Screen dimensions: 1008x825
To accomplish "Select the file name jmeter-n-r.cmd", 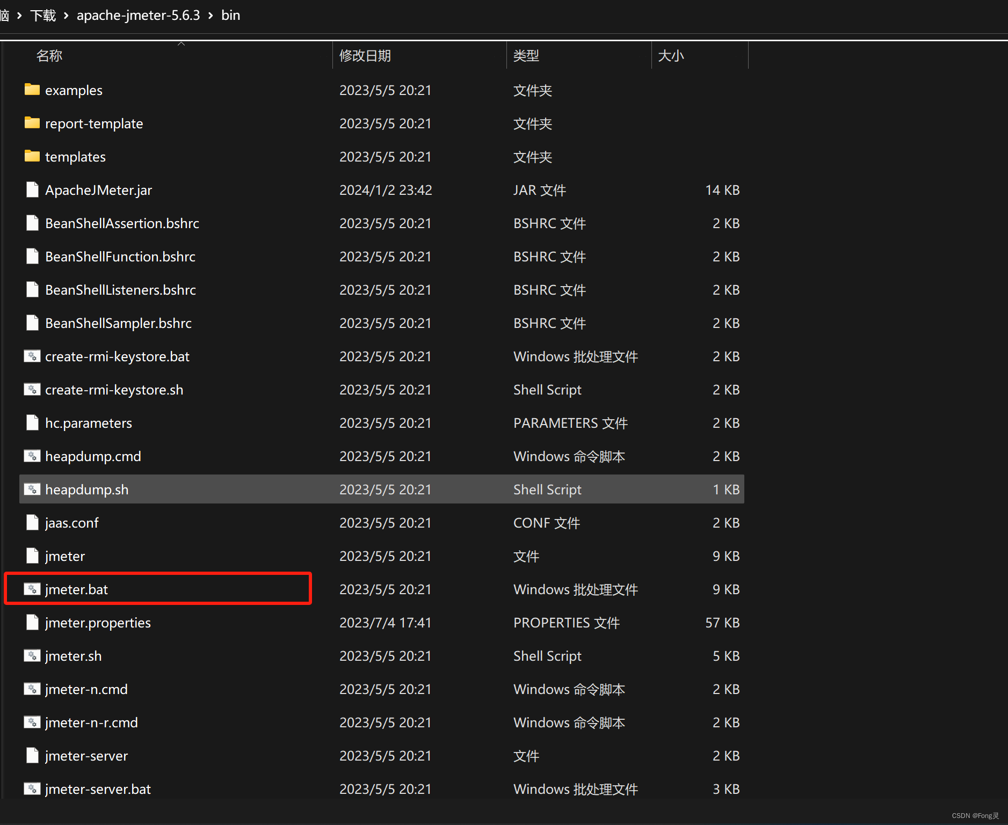I will point(91,722).
